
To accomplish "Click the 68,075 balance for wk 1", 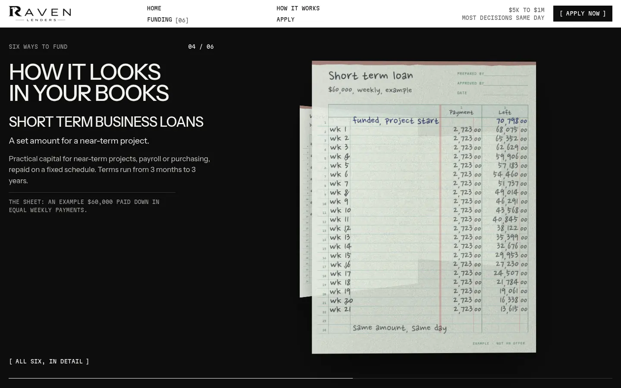I will 511,130.
